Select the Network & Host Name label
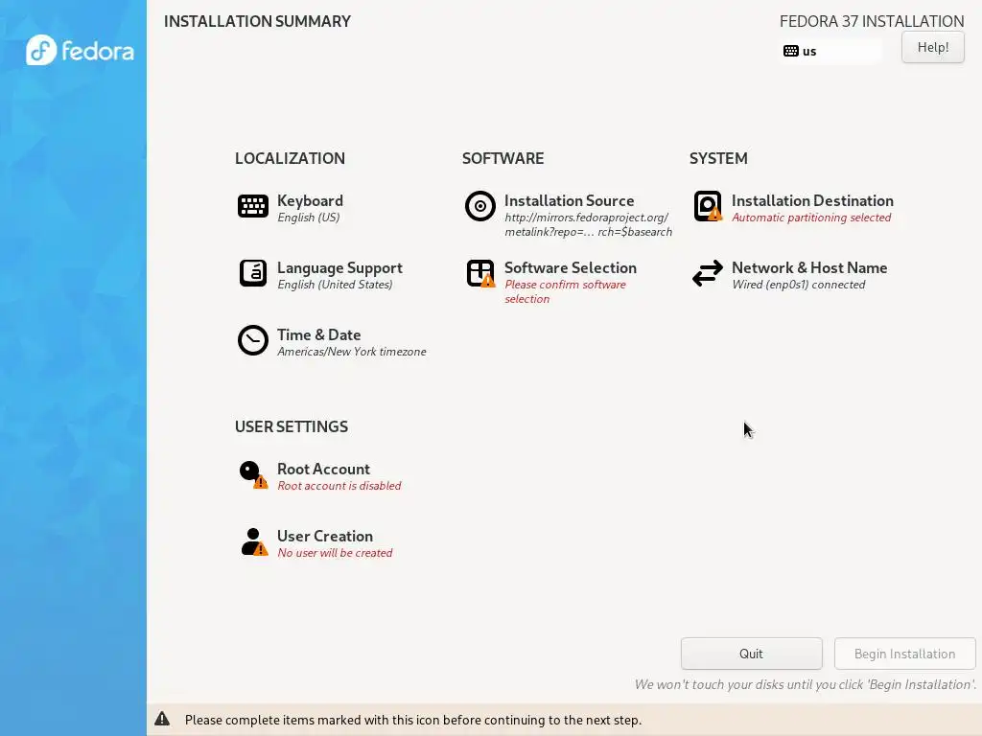 point(809,268)
